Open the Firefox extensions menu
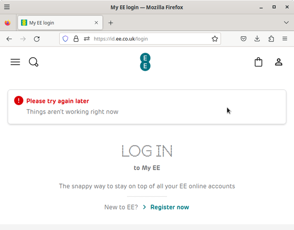 (x=271, y=39)
